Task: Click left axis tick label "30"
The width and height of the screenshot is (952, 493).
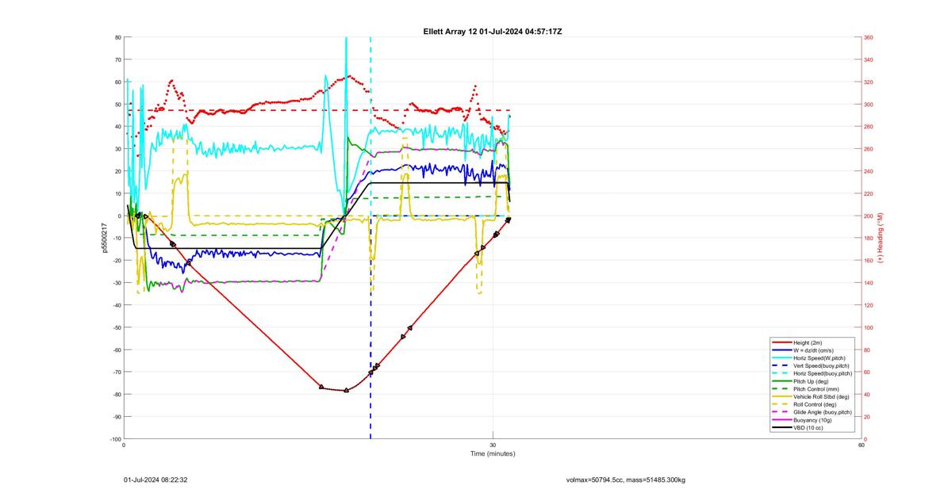Action: tap(117, 149)
